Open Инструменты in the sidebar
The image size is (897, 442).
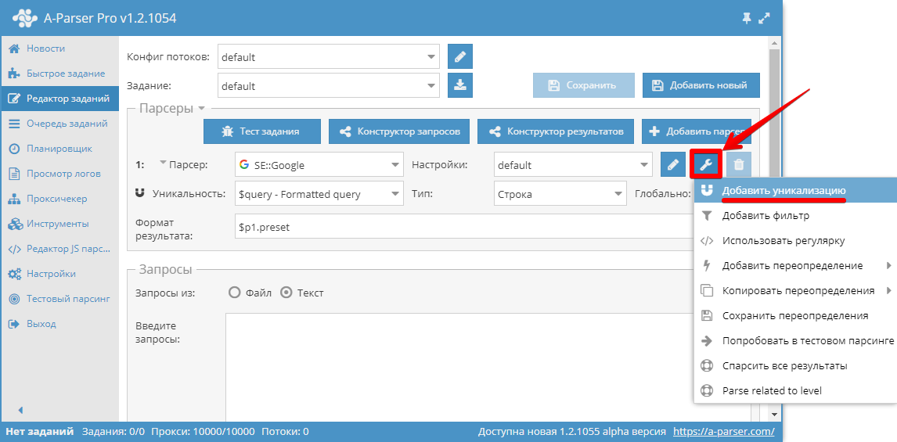point(59,224)
